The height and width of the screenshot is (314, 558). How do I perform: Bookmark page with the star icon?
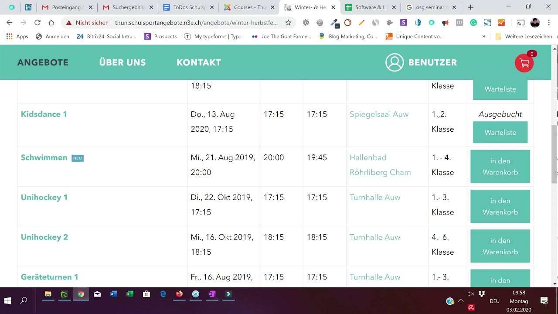[x=288, y=23]
